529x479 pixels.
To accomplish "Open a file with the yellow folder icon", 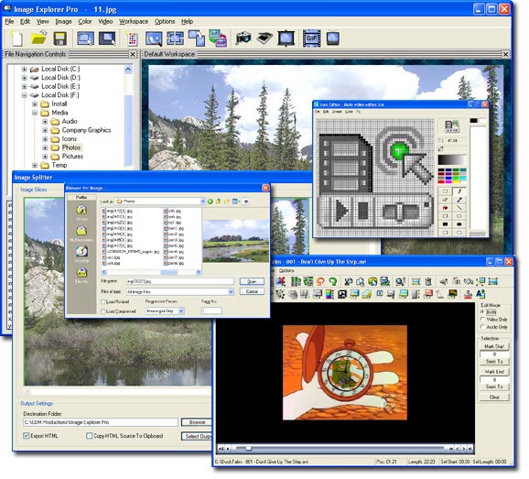I will click(38, 38).
